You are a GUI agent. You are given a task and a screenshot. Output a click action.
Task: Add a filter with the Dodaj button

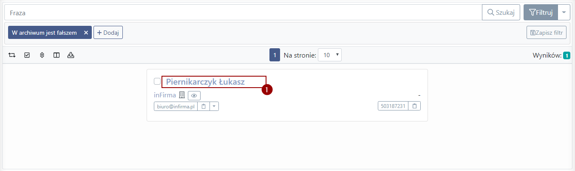[x=108, y=33]
